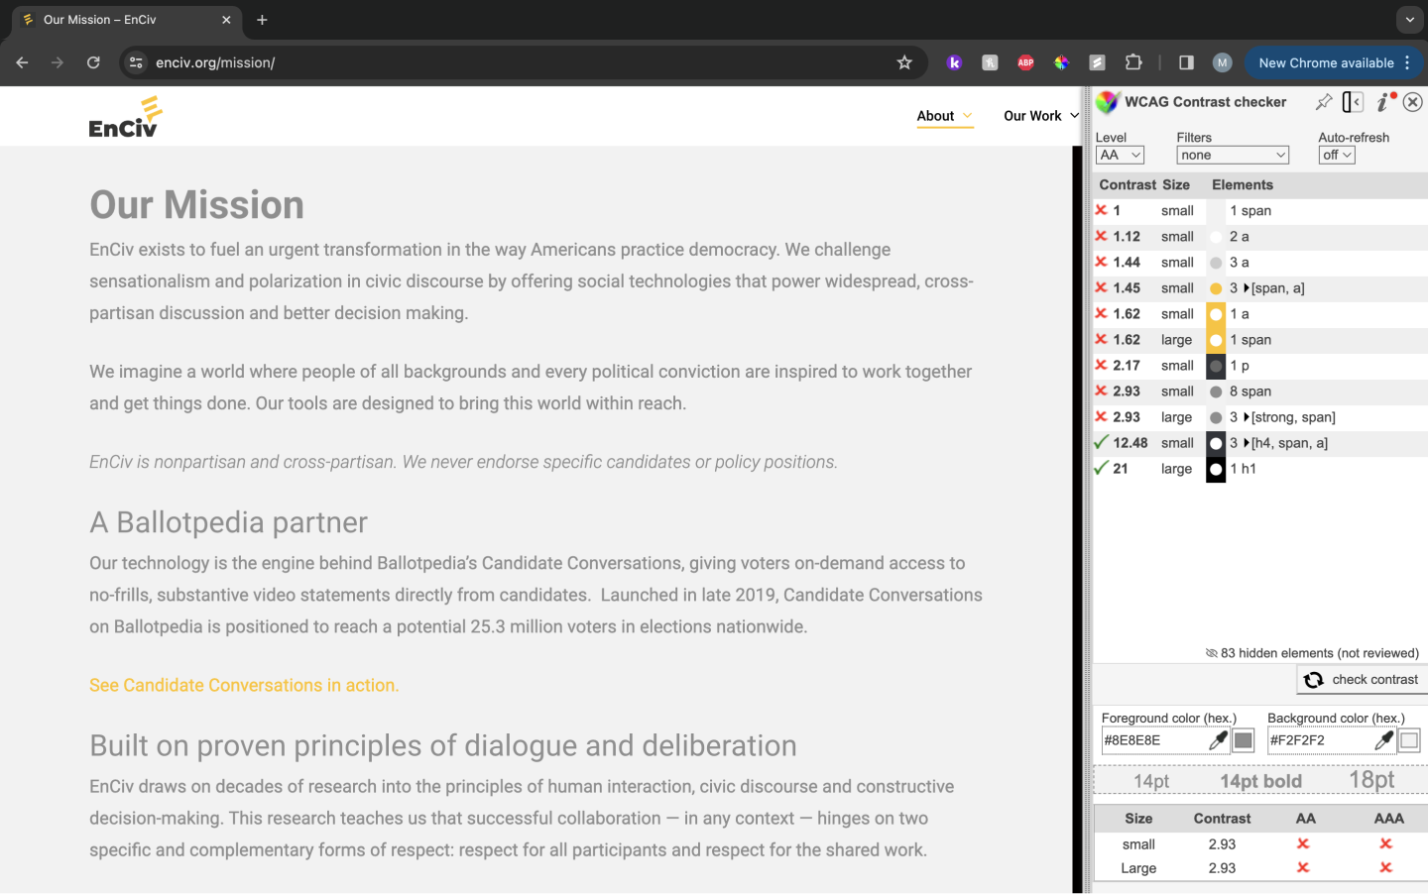Open the Level AA dropdown

1120,156
